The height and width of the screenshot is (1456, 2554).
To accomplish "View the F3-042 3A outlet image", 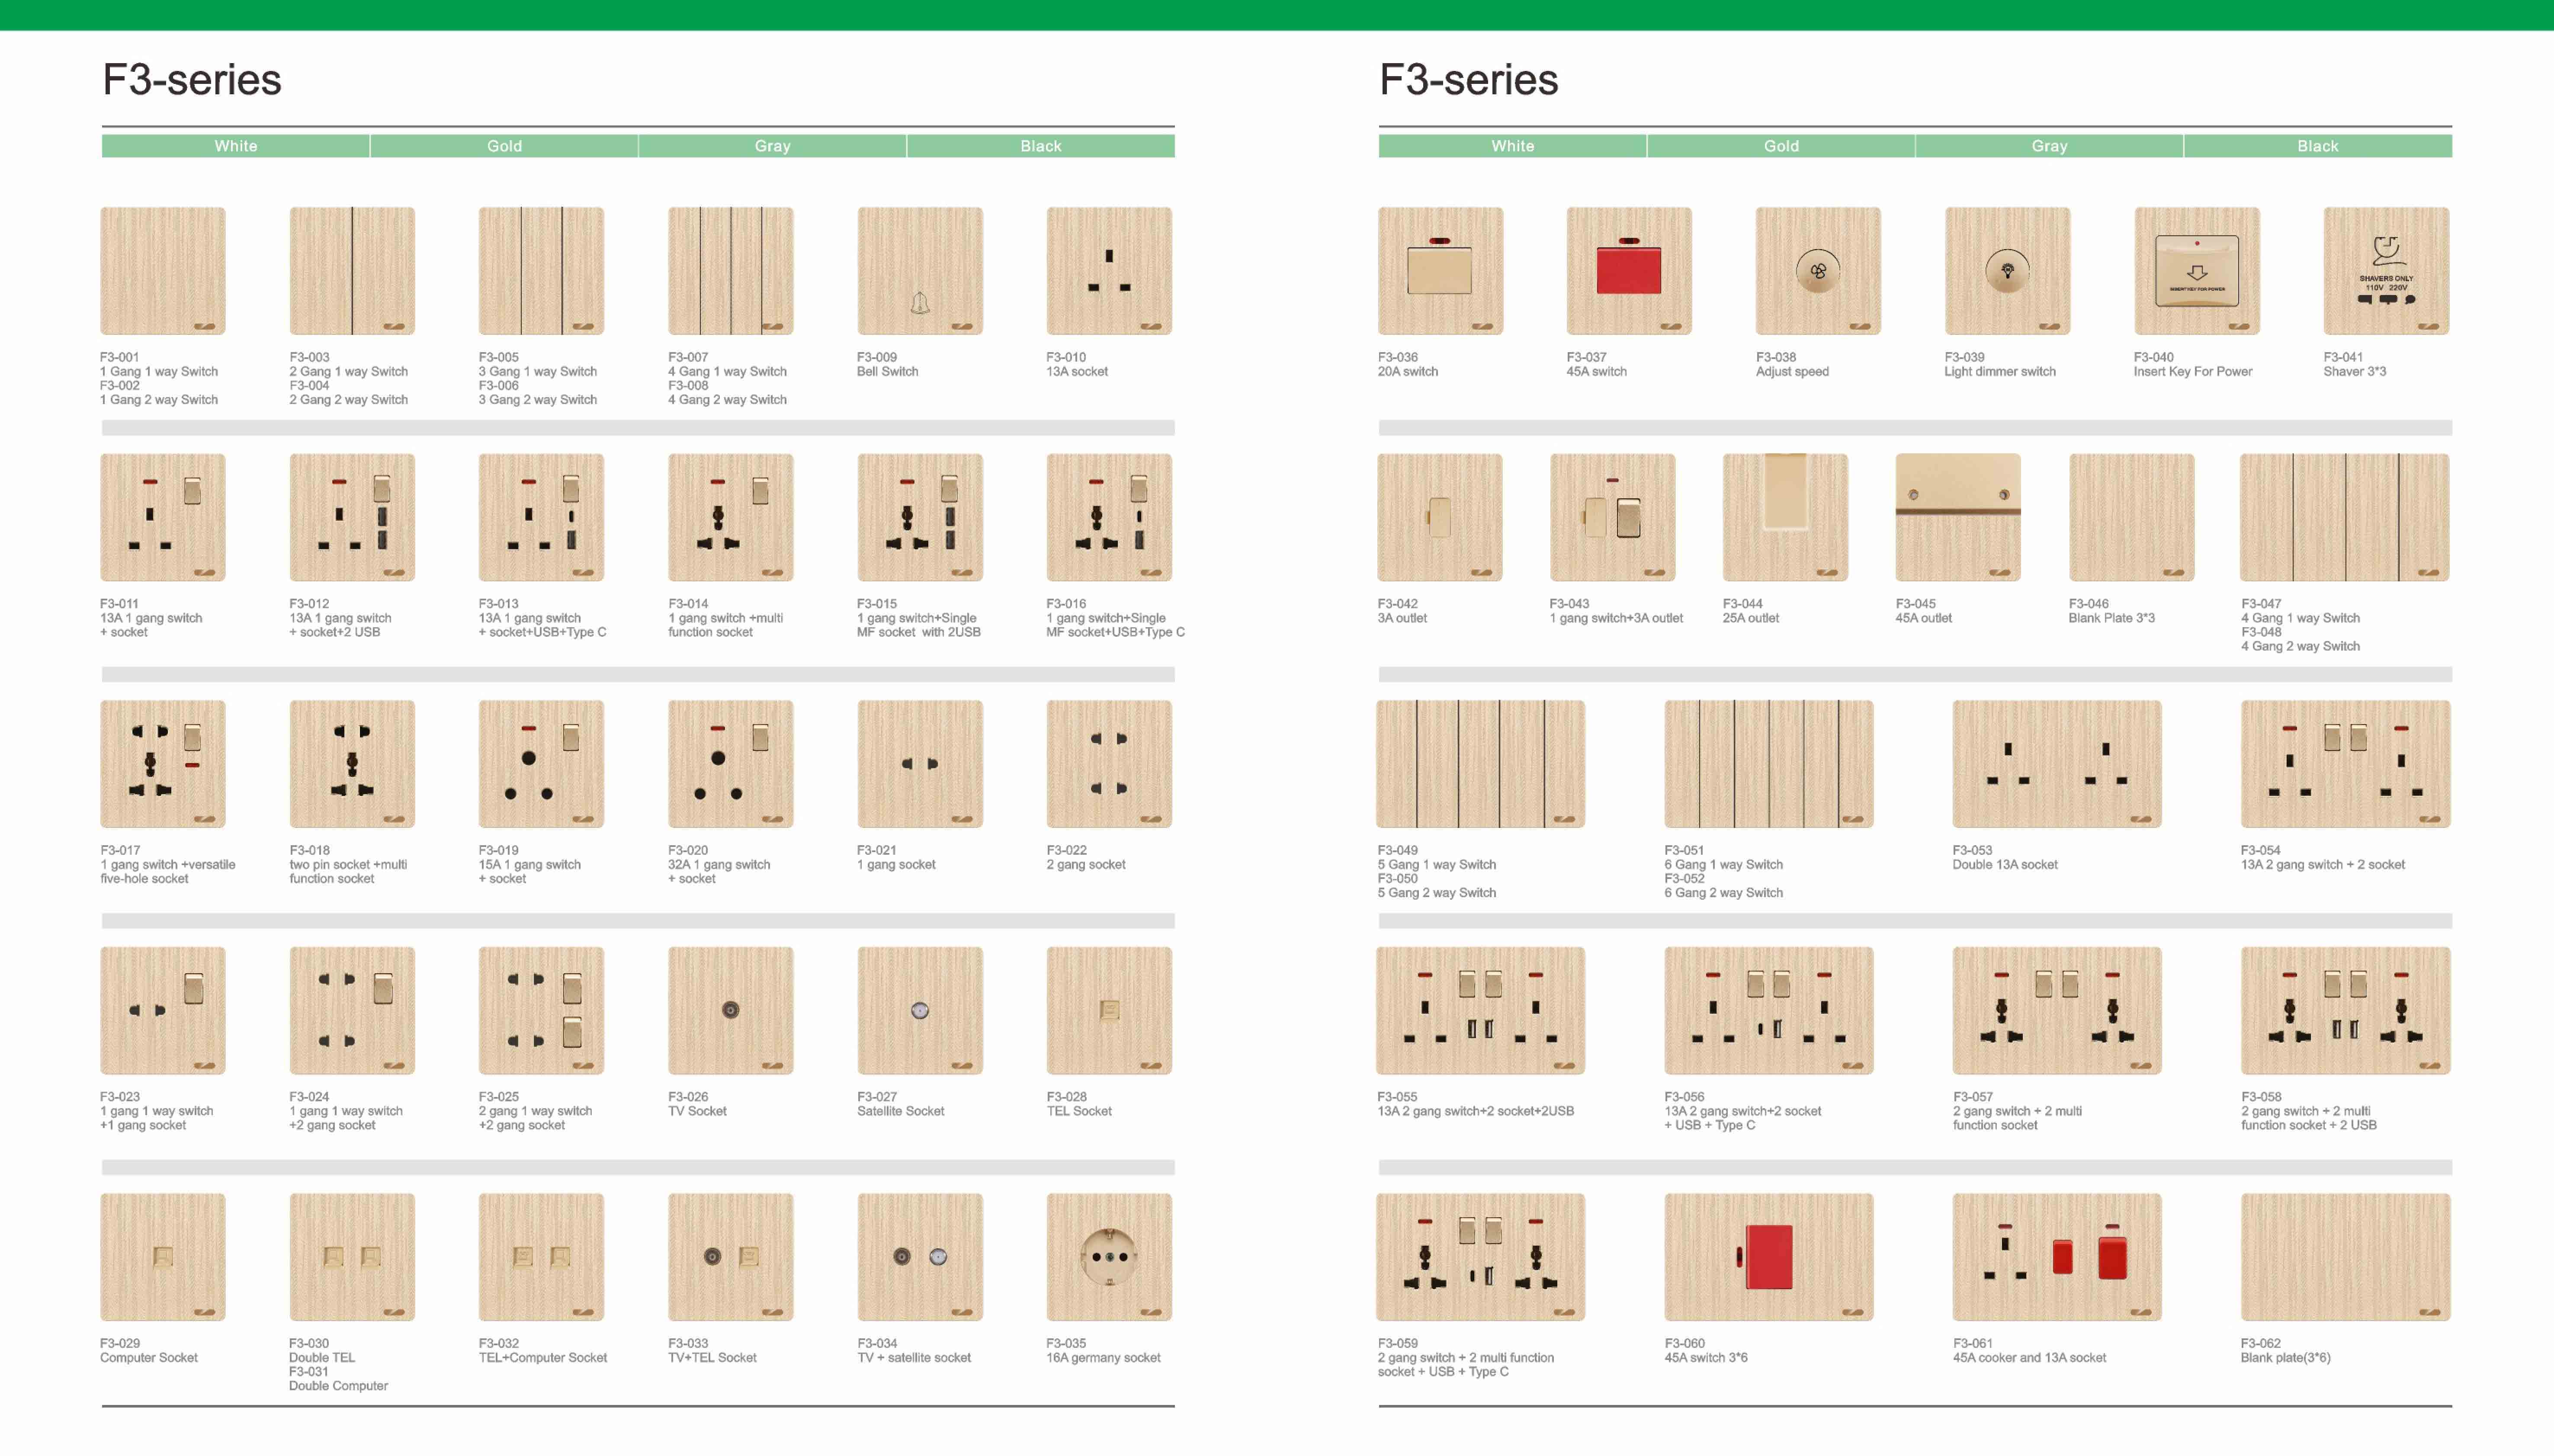I will [x=1440, y=517].
